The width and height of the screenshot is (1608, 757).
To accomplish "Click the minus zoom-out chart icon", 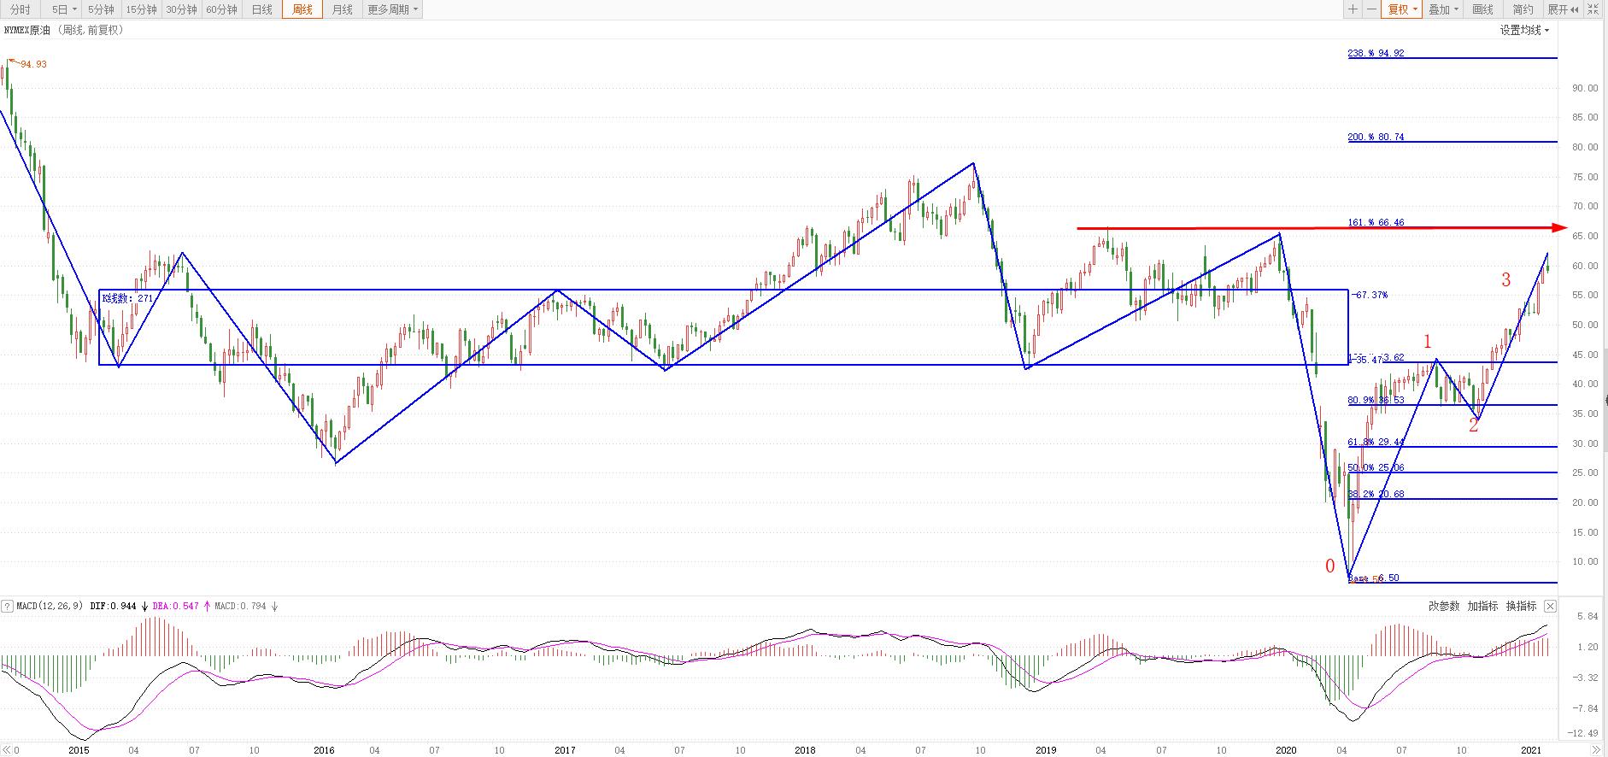I will pyautogui.click(x=1371, y=9).
